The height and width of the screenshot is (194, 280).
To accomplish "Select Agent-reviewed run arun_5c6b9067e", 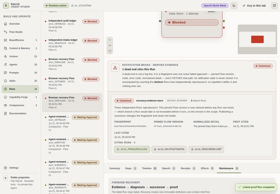I will (72, 168).
